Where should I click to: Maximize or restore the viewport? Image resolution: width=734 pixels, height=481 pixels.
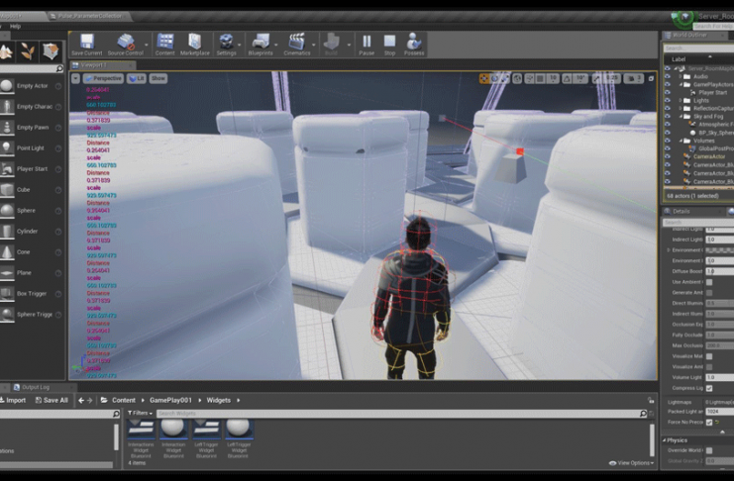(x=651, y=78)
